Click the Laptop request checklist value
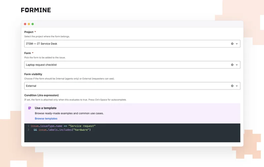The image size is (264, 167). point(41,65)
